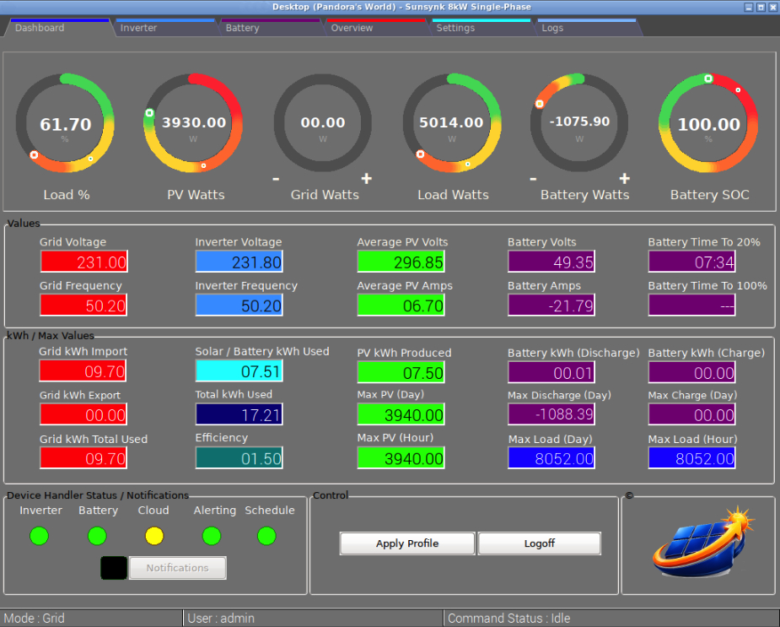Image resolution: width=780 pixels, height=627 pixels.
Task: Click the Schedule green status light
Action: (x=266, y=536)
